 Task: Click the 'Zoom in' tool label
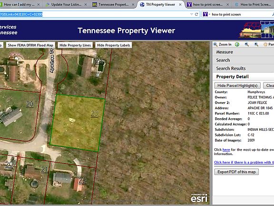coord(225,44)
